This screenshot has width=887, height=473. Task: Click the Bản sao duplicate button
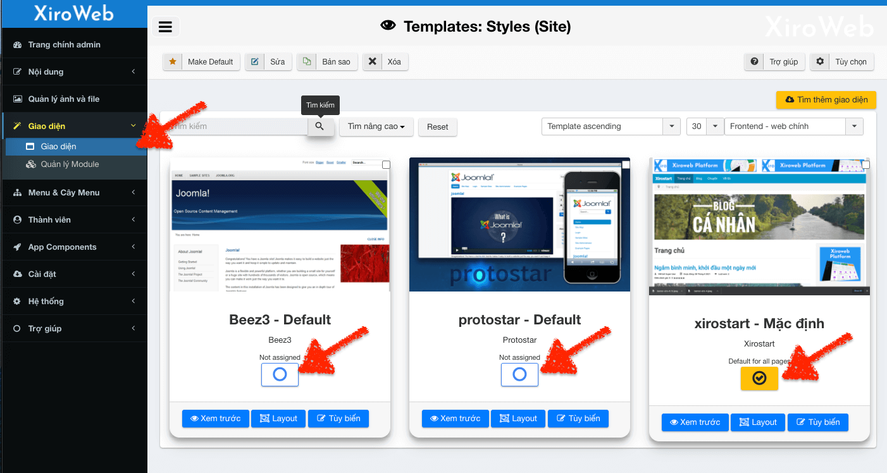click(327, 62)
